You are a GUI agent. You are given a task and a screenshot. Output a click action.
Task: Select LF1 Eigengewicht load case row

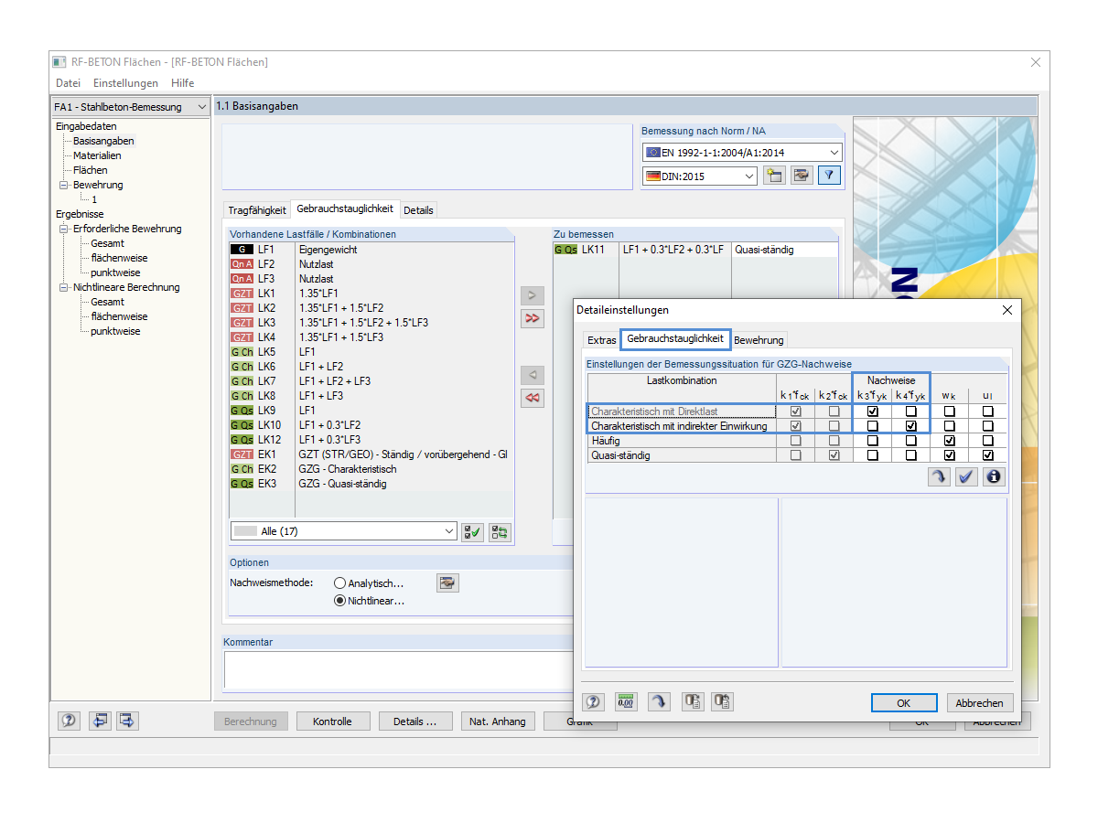371,250
